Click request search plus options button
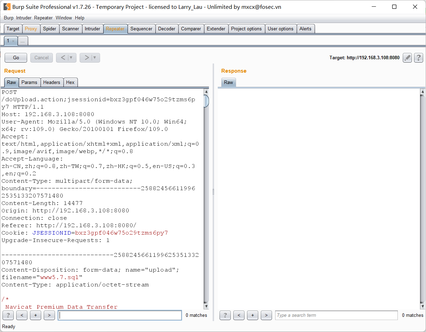 pos(36,315)
